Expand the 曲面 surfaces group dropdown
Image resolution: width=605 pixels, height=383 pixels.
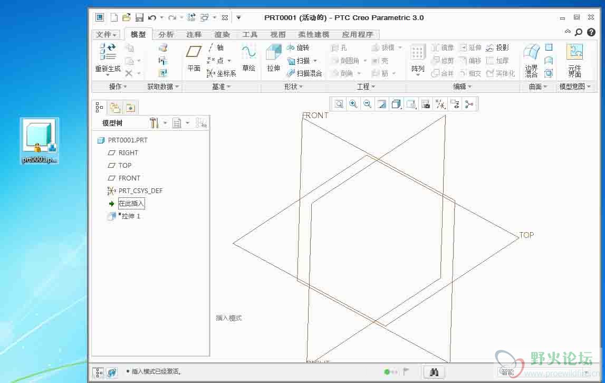[x=538, y=87]
